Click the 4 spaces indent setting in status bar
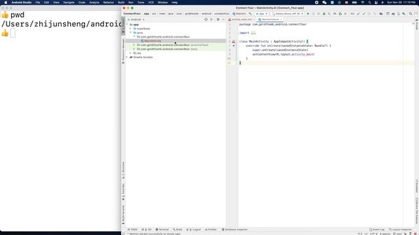419x235 pixels. tap(385, 234)
